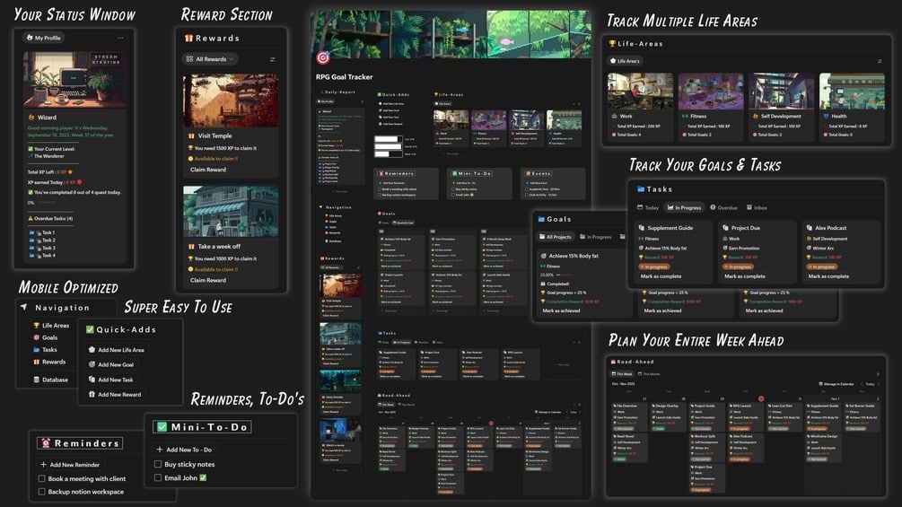Select the My Profile tab
902x507 pixels.
43,38
